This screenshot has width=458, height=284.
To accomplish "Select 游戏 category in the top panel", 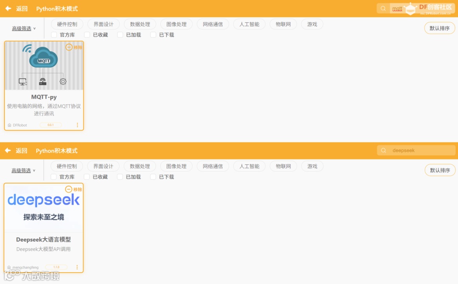I will coord(312,24).
